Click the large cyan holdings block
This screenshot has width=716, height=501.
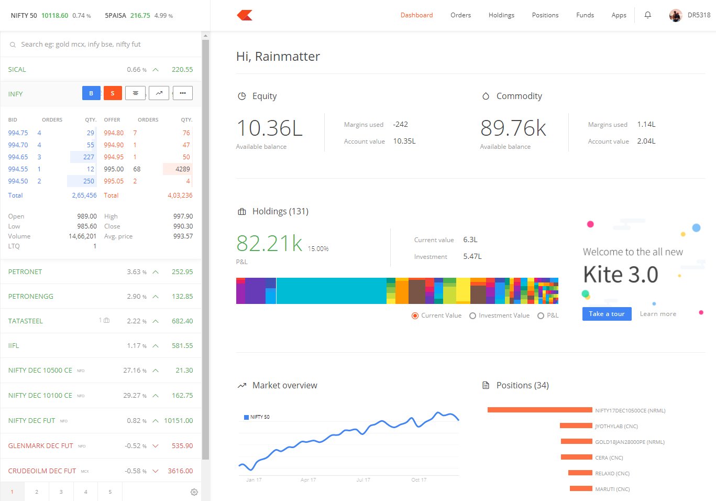332,291
